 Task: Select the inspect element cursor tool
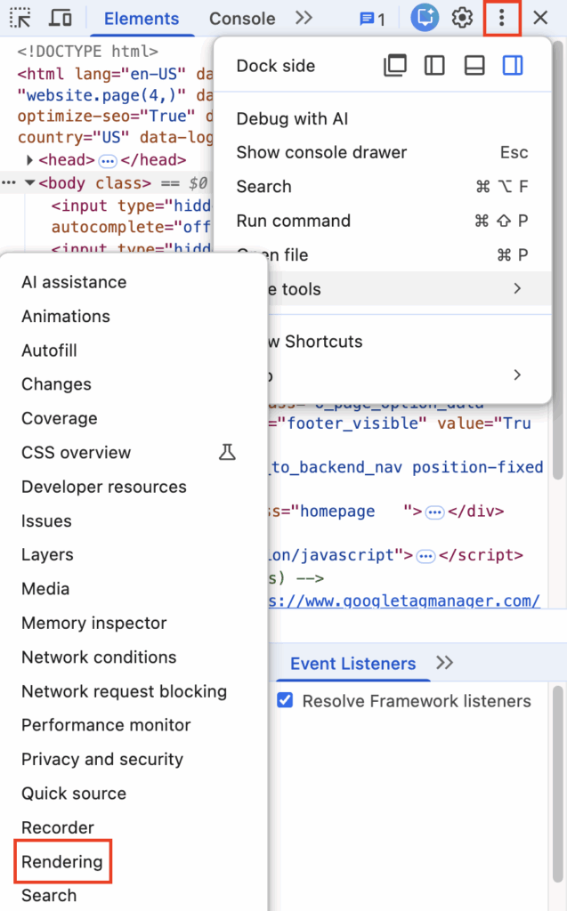20,18
